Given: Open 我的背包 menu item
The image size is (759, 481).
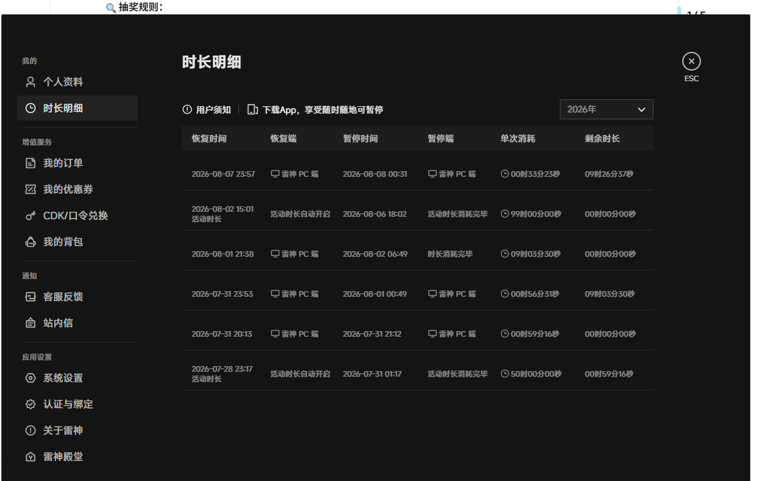Looking at the screenshot, I should pos(77,242).
